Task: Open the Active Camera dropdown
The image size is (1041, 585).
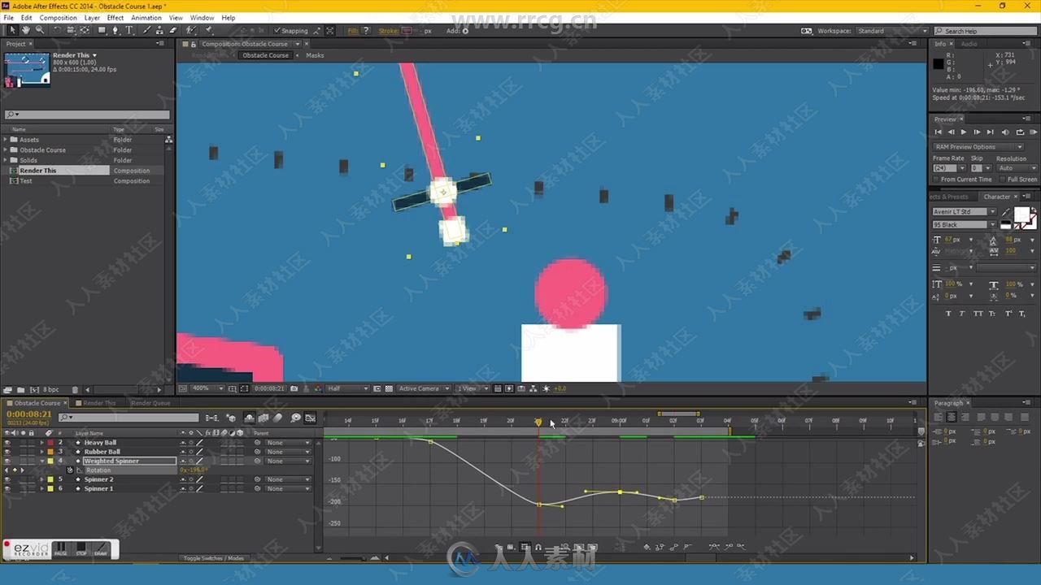Action: tap(423, 388)
